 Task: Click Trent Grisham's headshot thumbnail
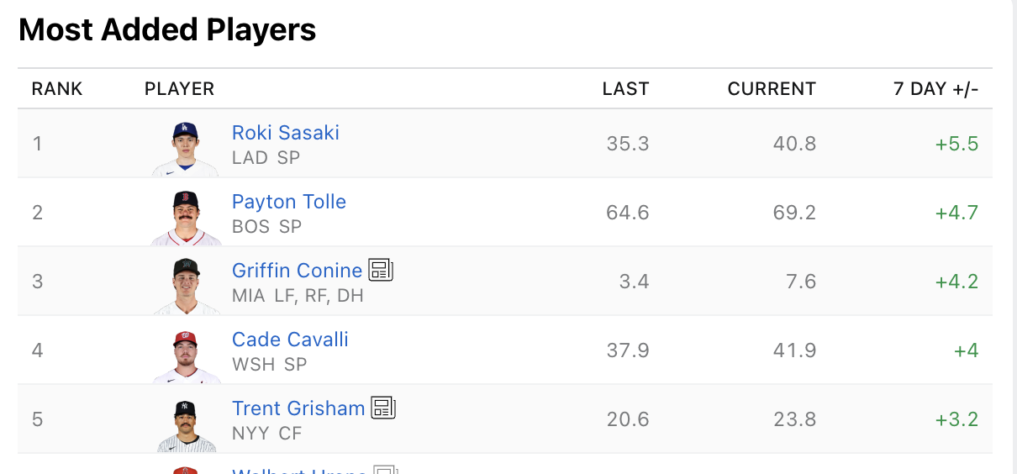[186, 424]
